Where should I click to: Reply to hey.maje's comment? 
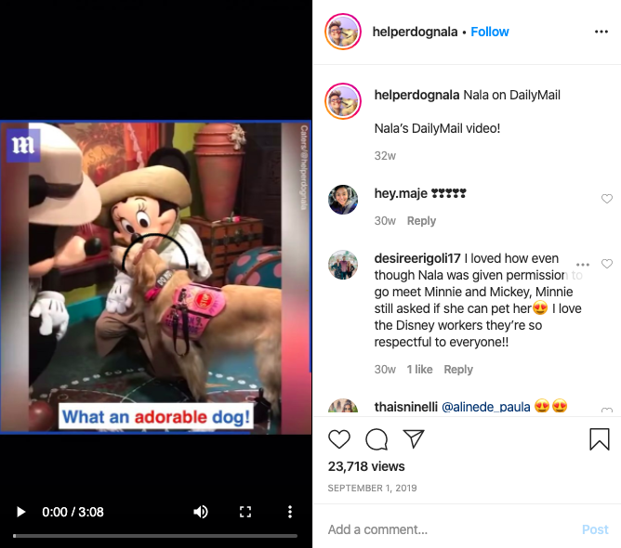421,221
